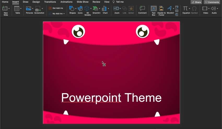Image resolution: width=222 pixels, height=129 pixels.
Task: Expand the Shapes dropdown arrow
Action: [76, 9]
